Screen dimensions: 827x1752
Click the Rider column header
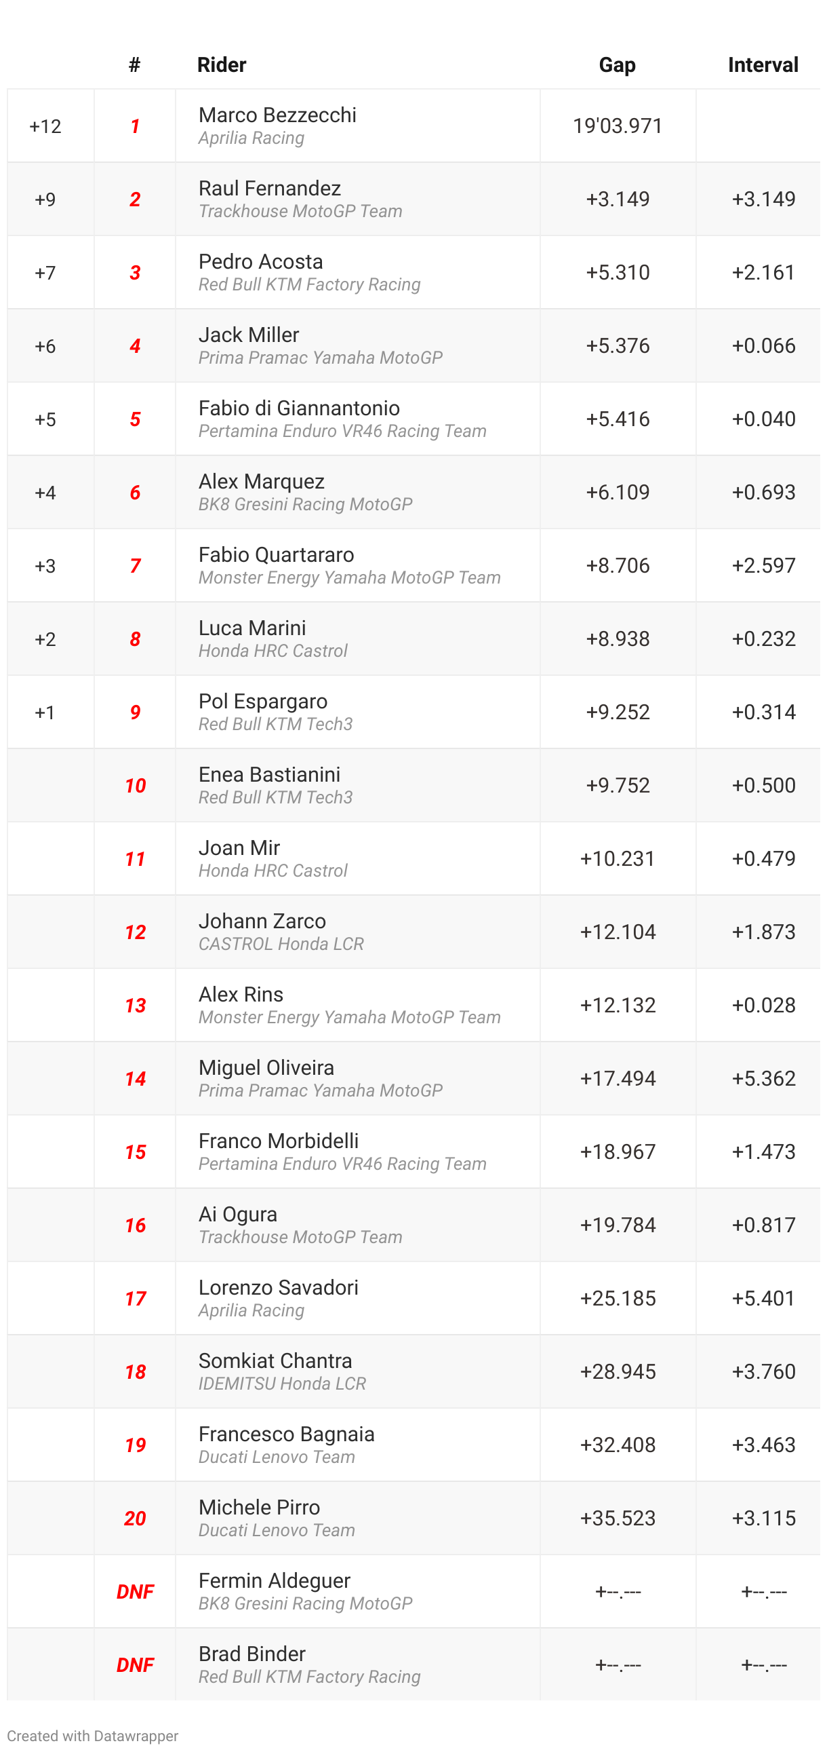click(222, 64)
